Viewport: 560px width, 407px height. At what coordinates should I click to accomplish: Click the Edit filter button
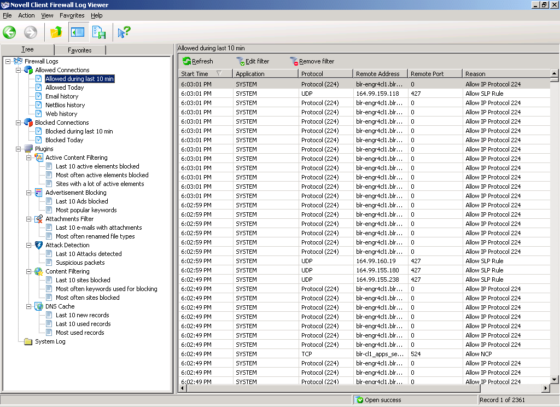click(x=253, y=61)
